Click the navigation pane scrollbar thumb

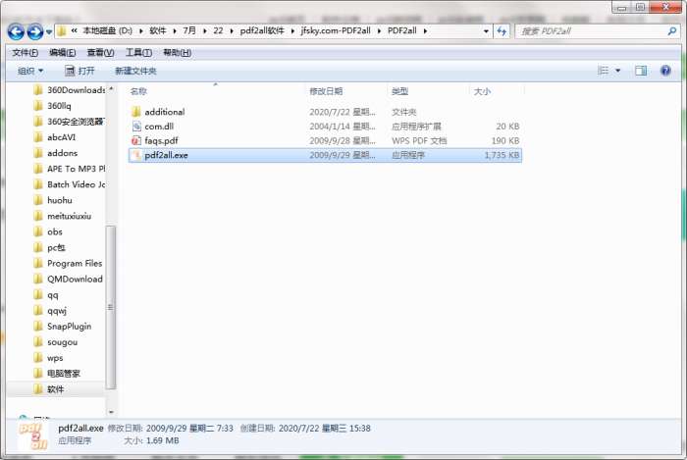(111, 307)
